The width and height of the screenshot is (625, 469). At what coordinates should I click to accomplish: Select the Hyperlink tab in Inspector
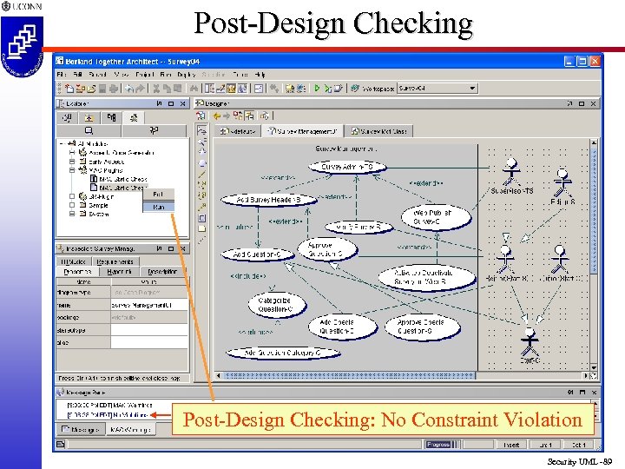(x=119, y=272)
